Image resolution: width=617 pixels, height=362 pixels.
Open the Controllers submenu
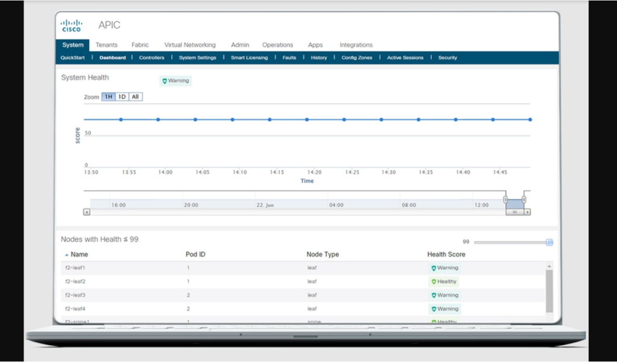click(x=151, y=57)
